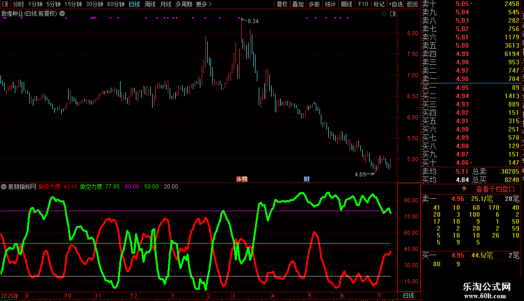This screenshot has width=524, height=301.
Task: Click the white 20.00 threshold label
Action: pos(171,187)
